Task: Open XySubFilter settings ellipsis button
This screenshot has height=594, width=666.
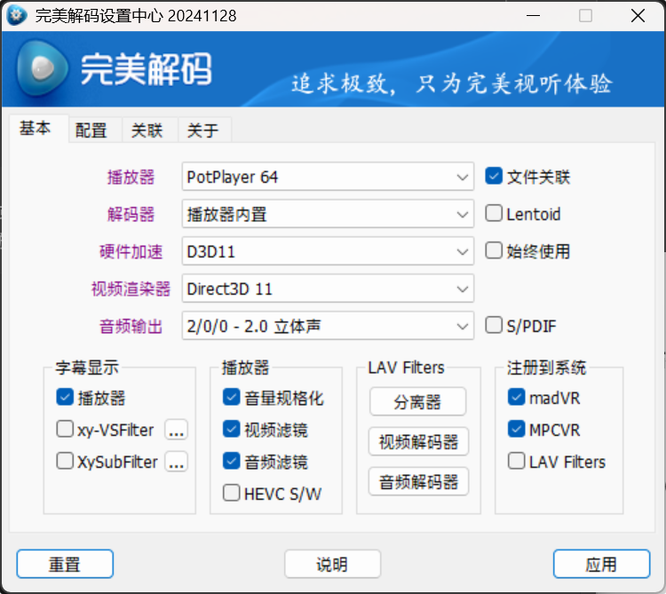Action: click(177, 462)
